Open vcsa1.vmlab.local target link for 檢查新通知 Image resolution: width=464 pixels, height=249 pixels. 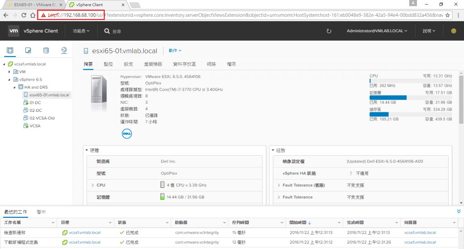(85, 232)
